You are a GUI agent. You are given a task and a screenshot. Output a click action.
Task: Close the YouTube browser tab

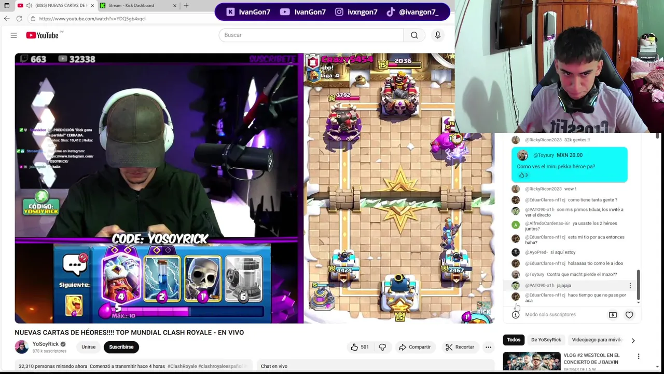pos(92,5)
